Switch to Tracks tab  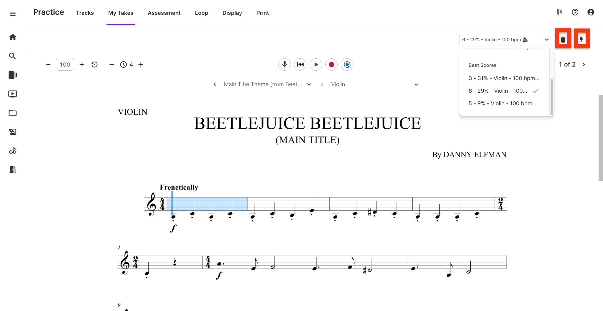(85, 13)
